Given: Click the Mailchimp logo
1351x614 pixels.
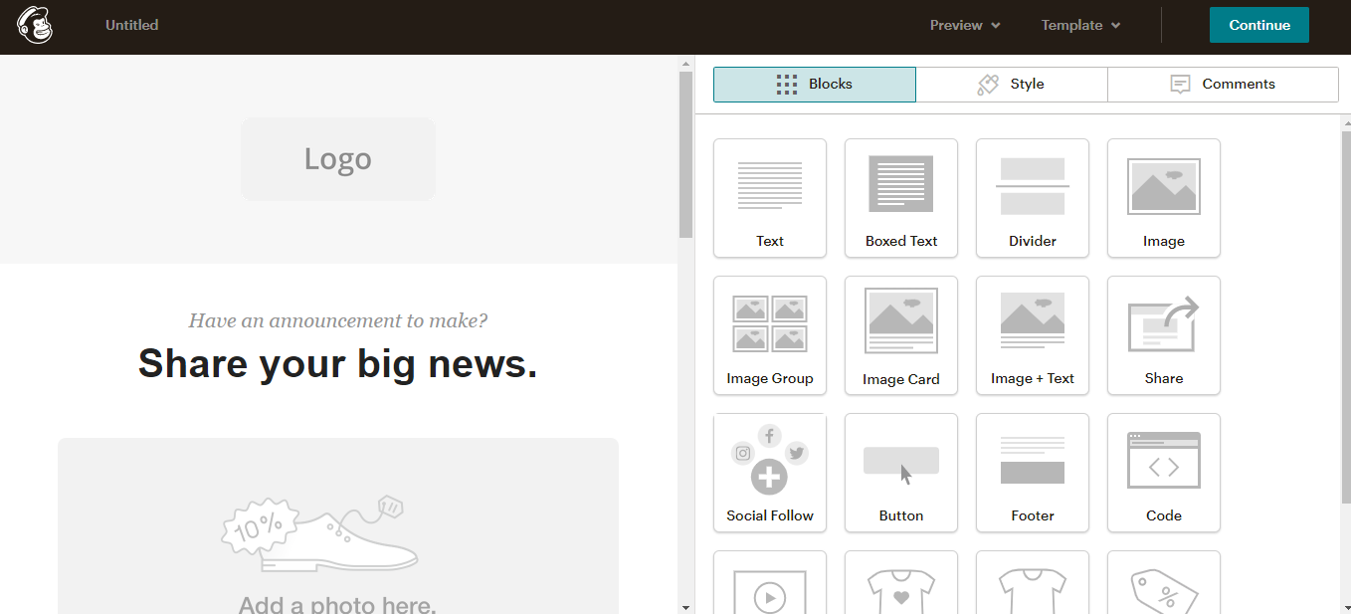Looking at the screenshot, I should coord(35,25).
